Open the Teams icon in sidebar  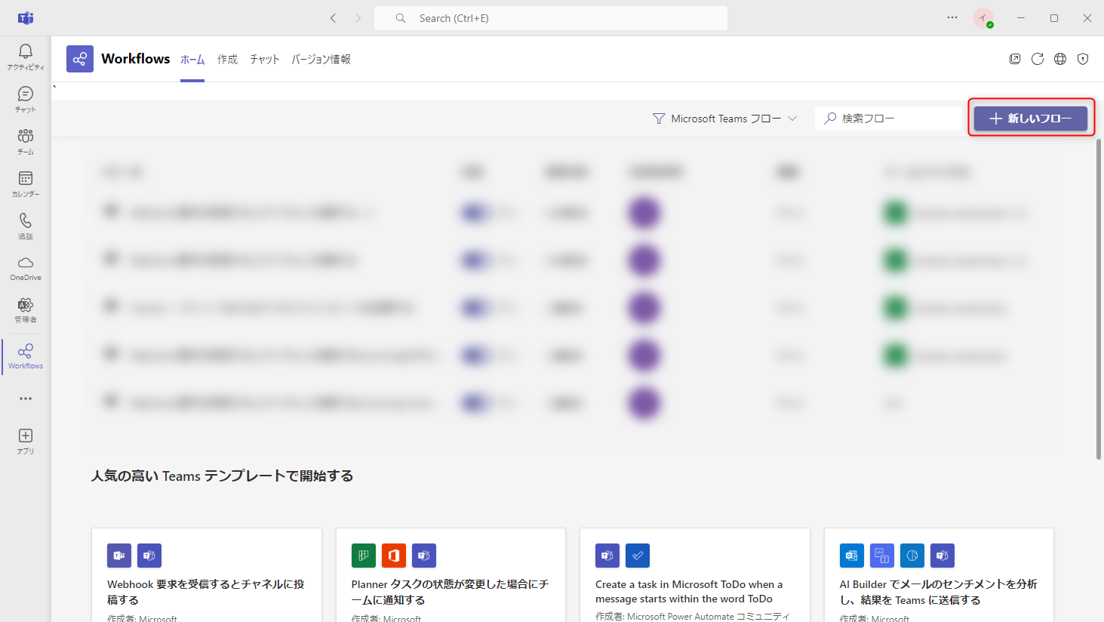coord(26,141)
